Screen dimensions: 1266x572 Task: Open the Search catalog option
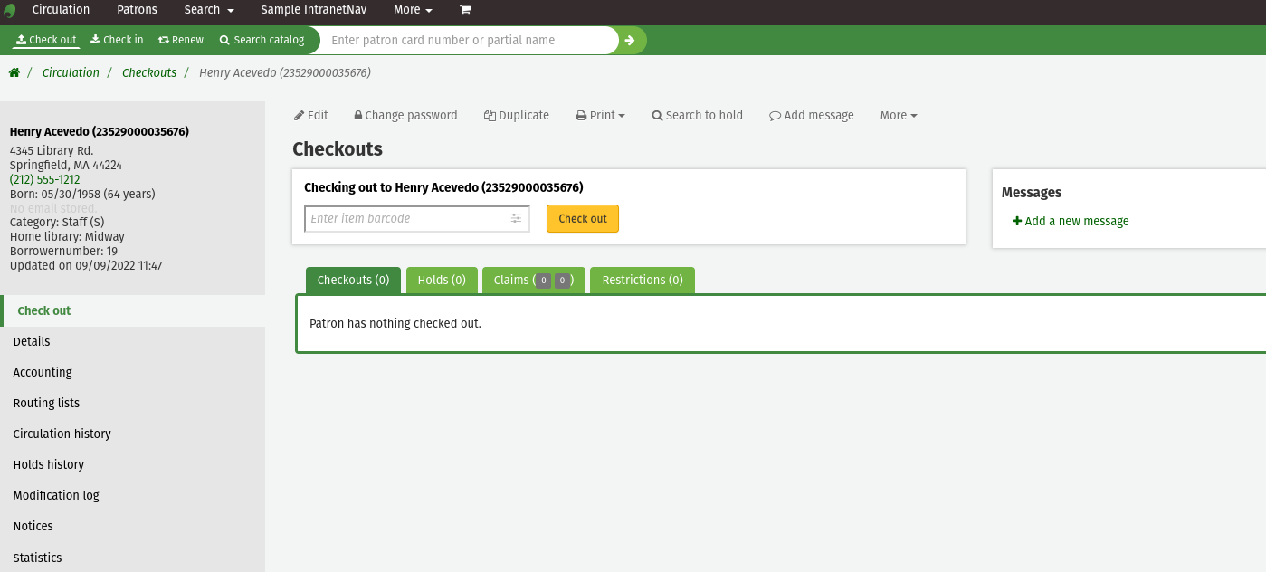click(x=262, y=40)
